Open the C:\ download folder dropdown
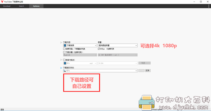Image resolution: width=211 pixels, height=111 pixels. point(100,71)
